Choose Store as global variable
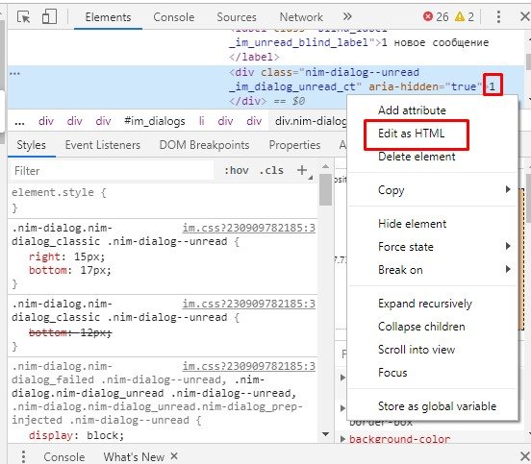531x464 pixels. (432, 406)
